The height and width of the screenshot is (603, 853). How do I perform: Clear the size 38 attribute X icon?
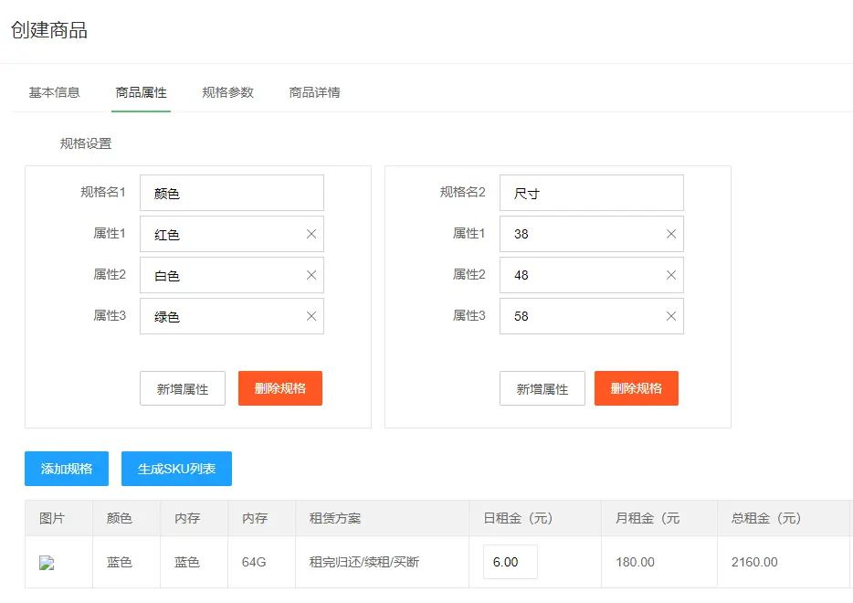click(671, 234)
